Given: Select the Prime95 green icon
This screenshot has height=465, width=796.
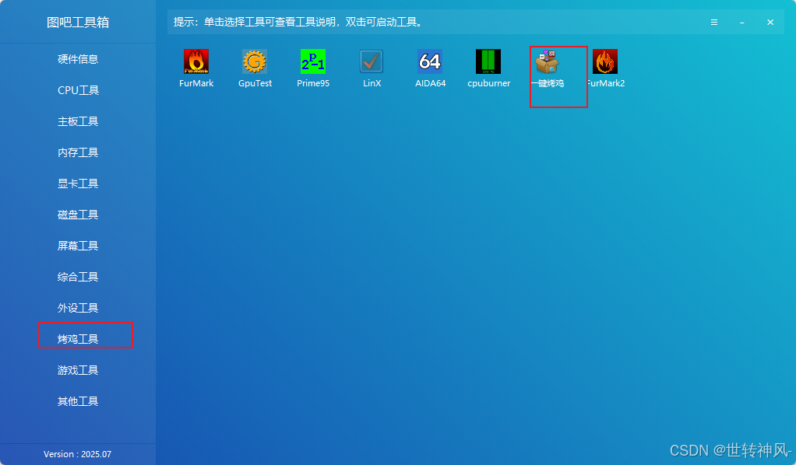Looking at the screenshot, I should coord(313,61).
